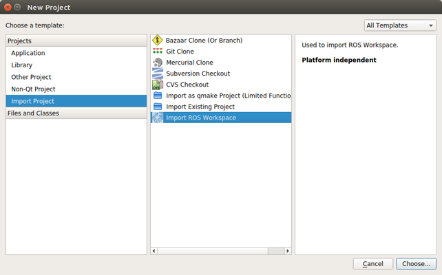Screen dimensions: 442x275
Task: Click the Mercurial Clone gray icon
Action: (158, 62)
